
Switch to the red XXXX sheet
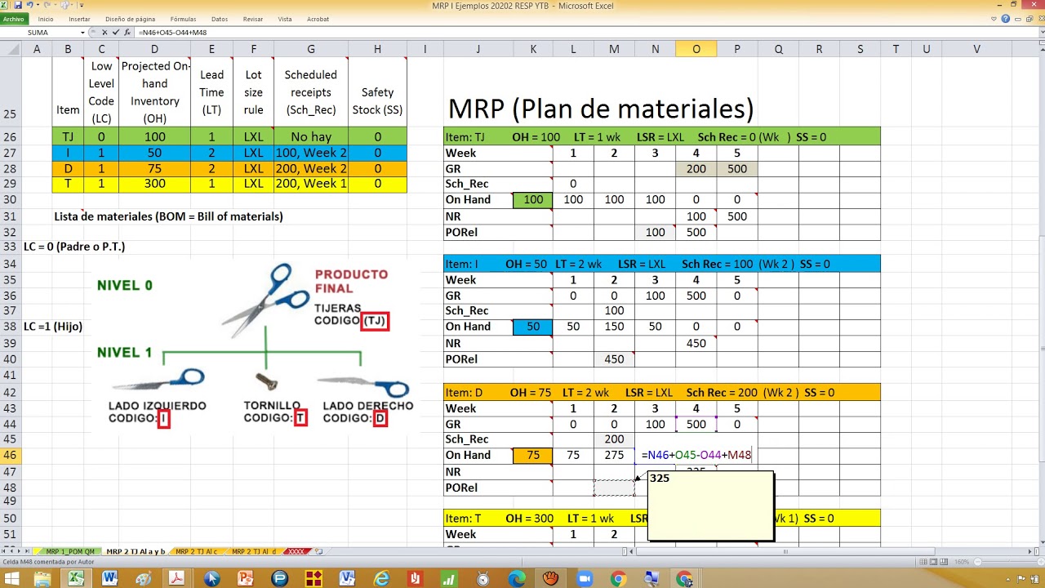point(296,551)
